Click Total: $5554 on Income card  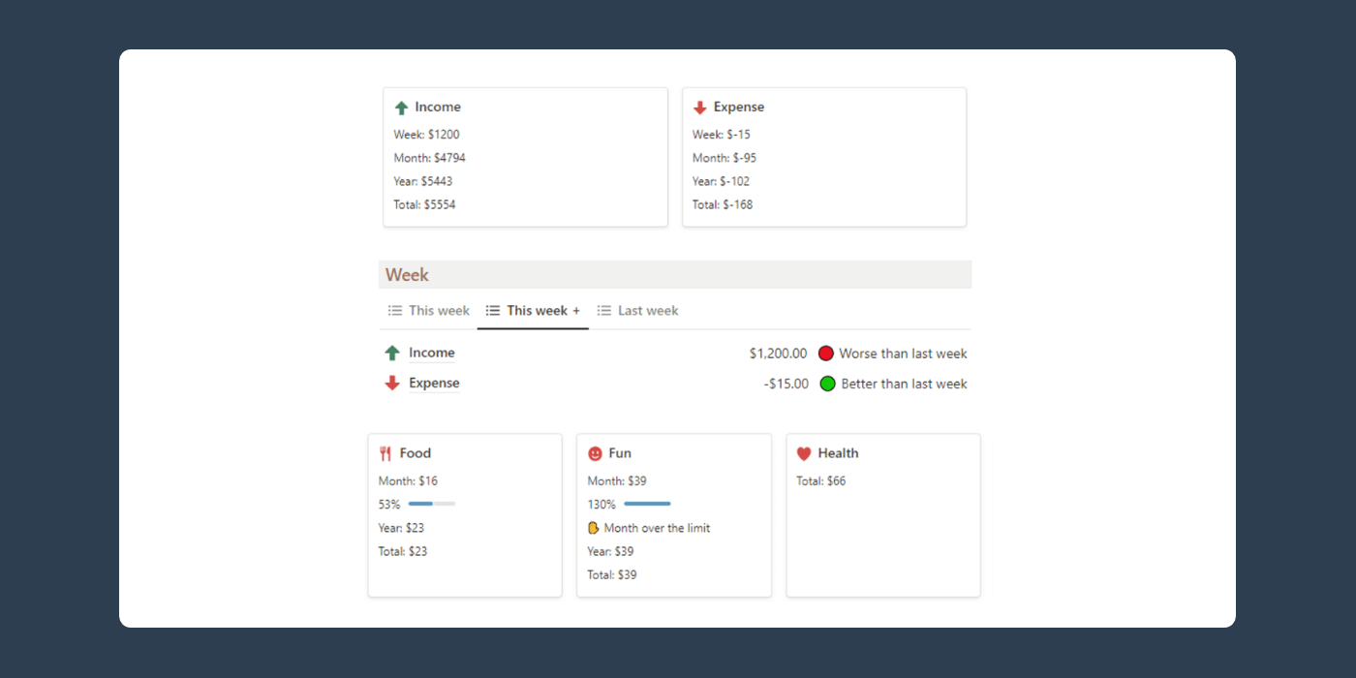pyautogui.click(x=424, y=204)
